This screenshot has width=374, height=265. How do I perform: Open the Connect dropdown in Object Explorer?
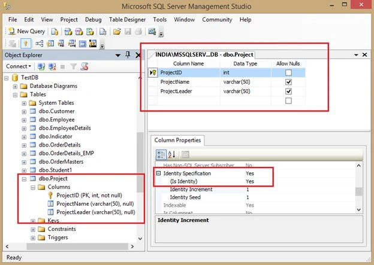pos(19,66)
